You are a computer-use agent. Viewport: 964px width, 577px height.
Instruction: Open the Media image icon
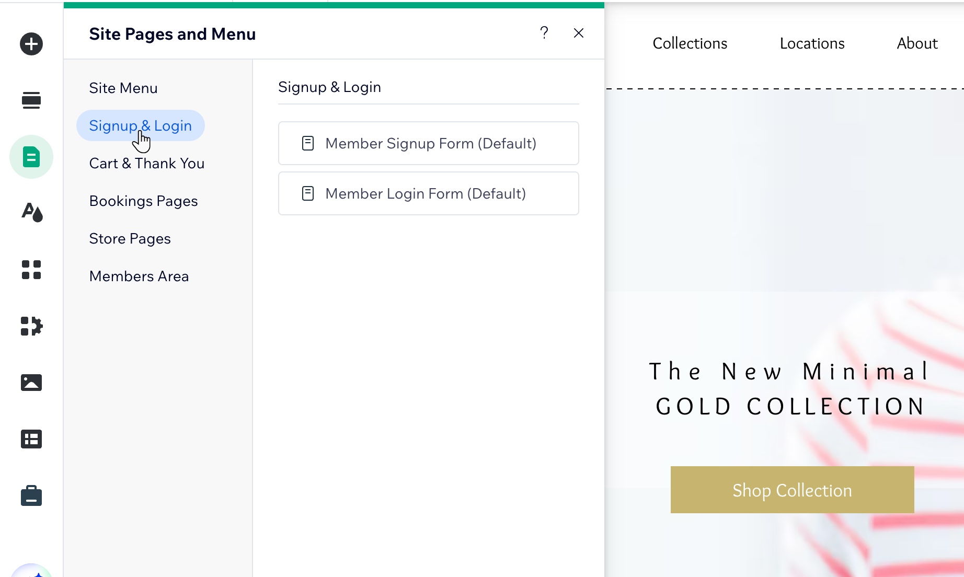tap(31, 383)
